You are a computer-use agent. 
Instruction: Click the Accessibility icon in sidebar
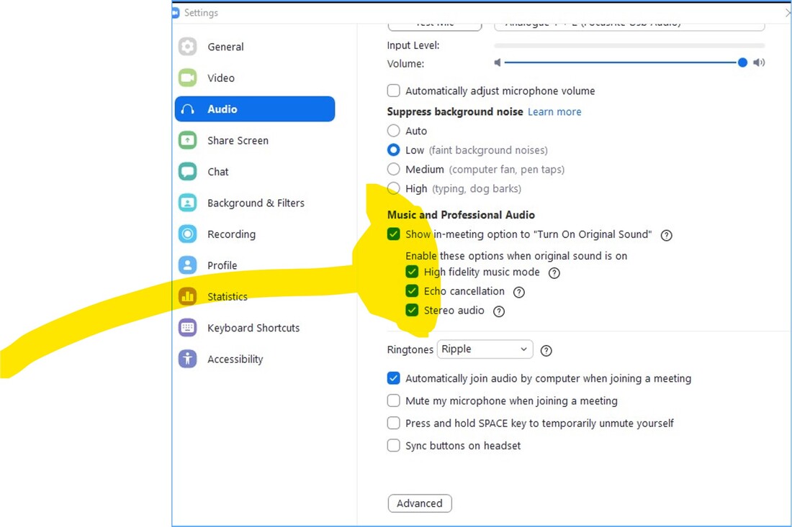pyautogui.click(x=188, y=359)
